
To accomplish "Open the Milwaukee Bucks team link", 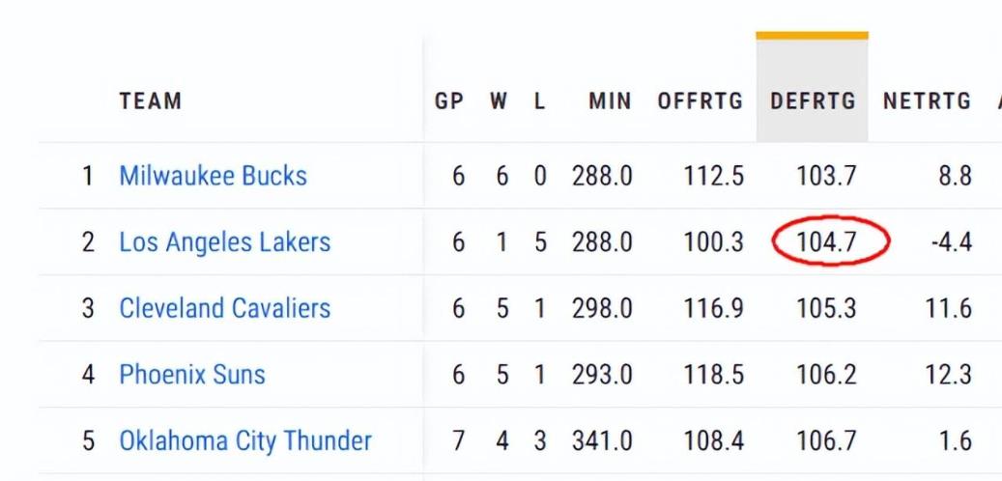I will pyautogui.click(x=213, y=176).
